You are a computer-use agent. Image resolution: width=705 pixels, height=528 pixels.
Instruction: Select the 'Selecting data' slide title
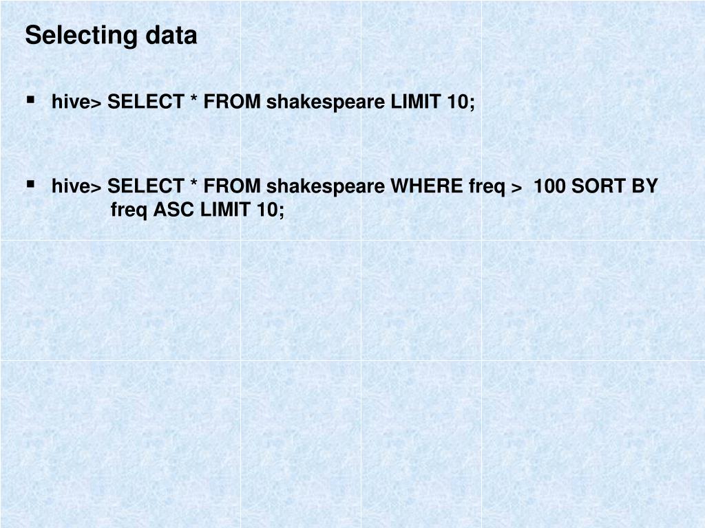point(111,36)
